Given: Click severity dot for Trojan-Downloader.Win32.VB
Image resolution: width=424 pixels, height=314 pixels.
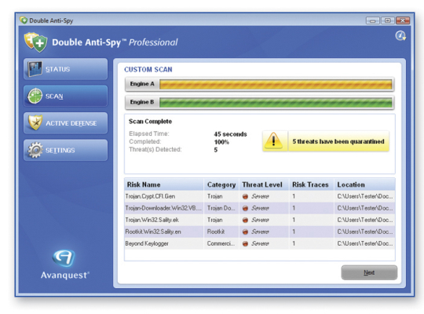Looking at the screenshot, I should pos(245,208).
